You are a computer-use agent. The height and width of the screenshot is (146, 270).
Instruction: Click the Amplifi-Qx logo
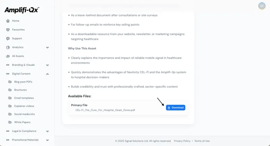click(22, 10)
